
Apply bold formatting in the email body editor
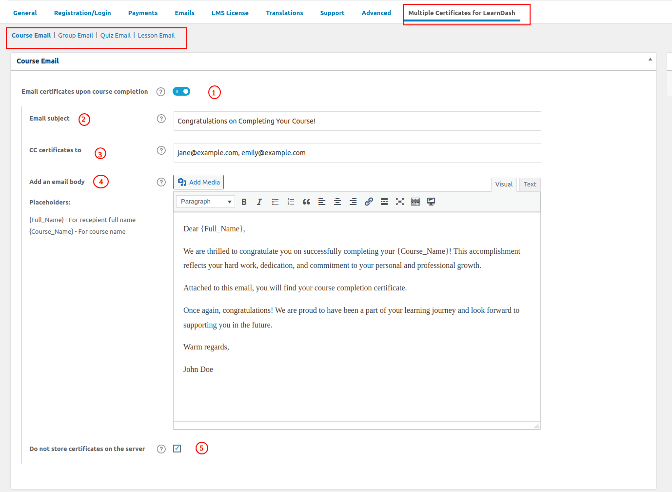pyautogui.click(x=244, y=201)
